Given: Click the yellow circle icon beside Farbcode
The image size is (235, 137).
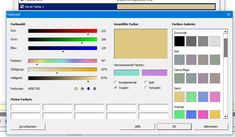Looking at the screenshot, I should pyautogui.click(x=76, y=89).
